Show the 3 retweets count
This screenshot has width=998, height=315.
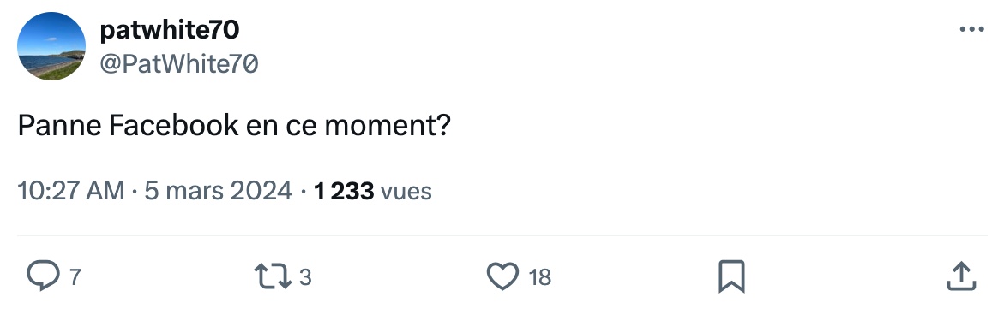[x=305, y=277]
